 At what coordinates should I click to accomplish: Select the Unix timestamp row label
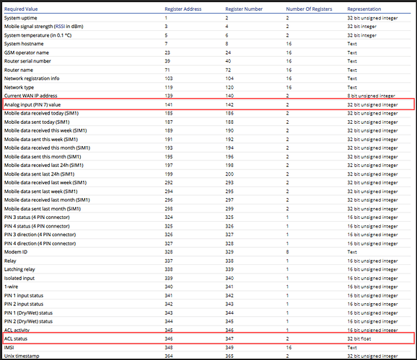tap(22, 356)
